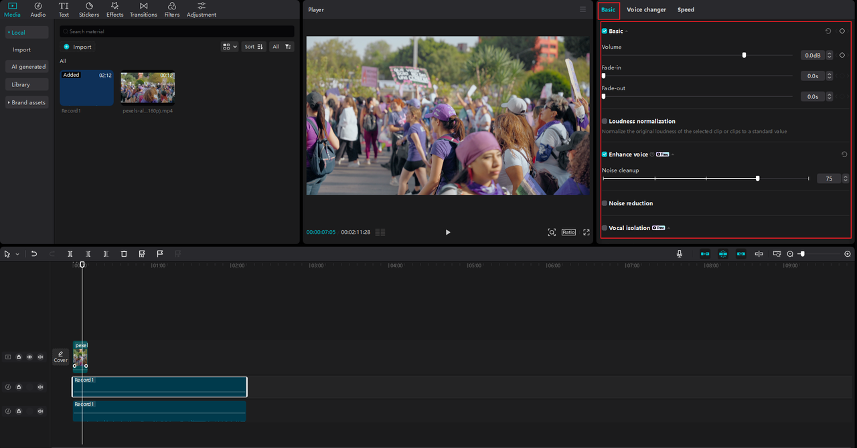Click the focus scan icon beside Ratio
This screenshot has width=857, height=448.
click(552, 232)
